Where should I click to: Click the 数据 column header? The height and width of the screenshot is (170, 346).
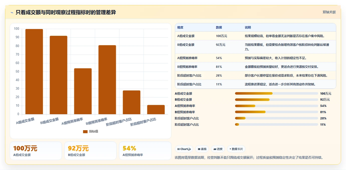219,28
